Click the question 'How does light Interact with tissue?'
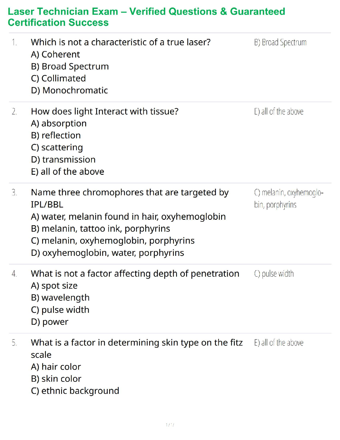The image size is (340, 440). [105, 111]
